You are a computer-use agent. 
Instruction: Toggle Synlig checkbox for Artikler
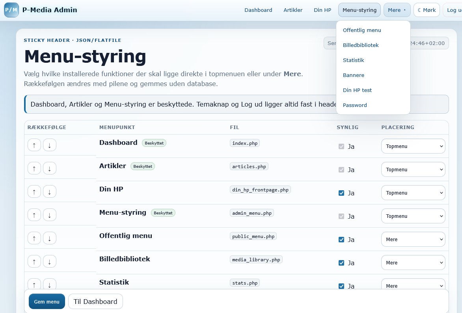tap(341, 170)
